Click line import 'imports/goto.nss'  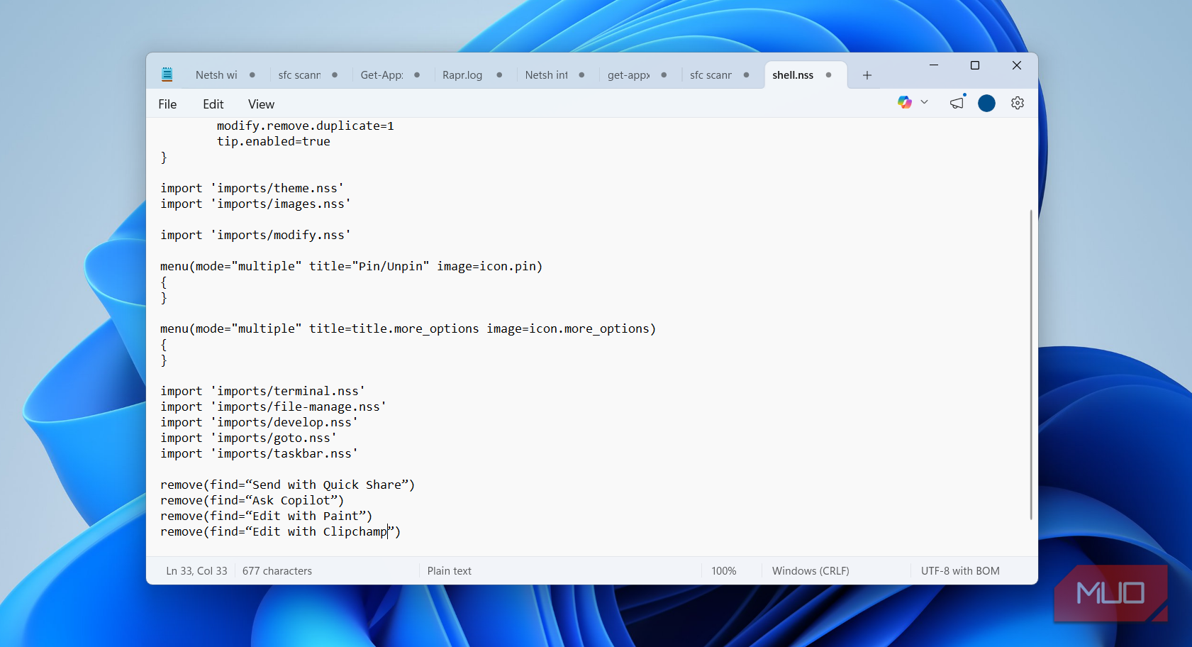click(248, 438)
